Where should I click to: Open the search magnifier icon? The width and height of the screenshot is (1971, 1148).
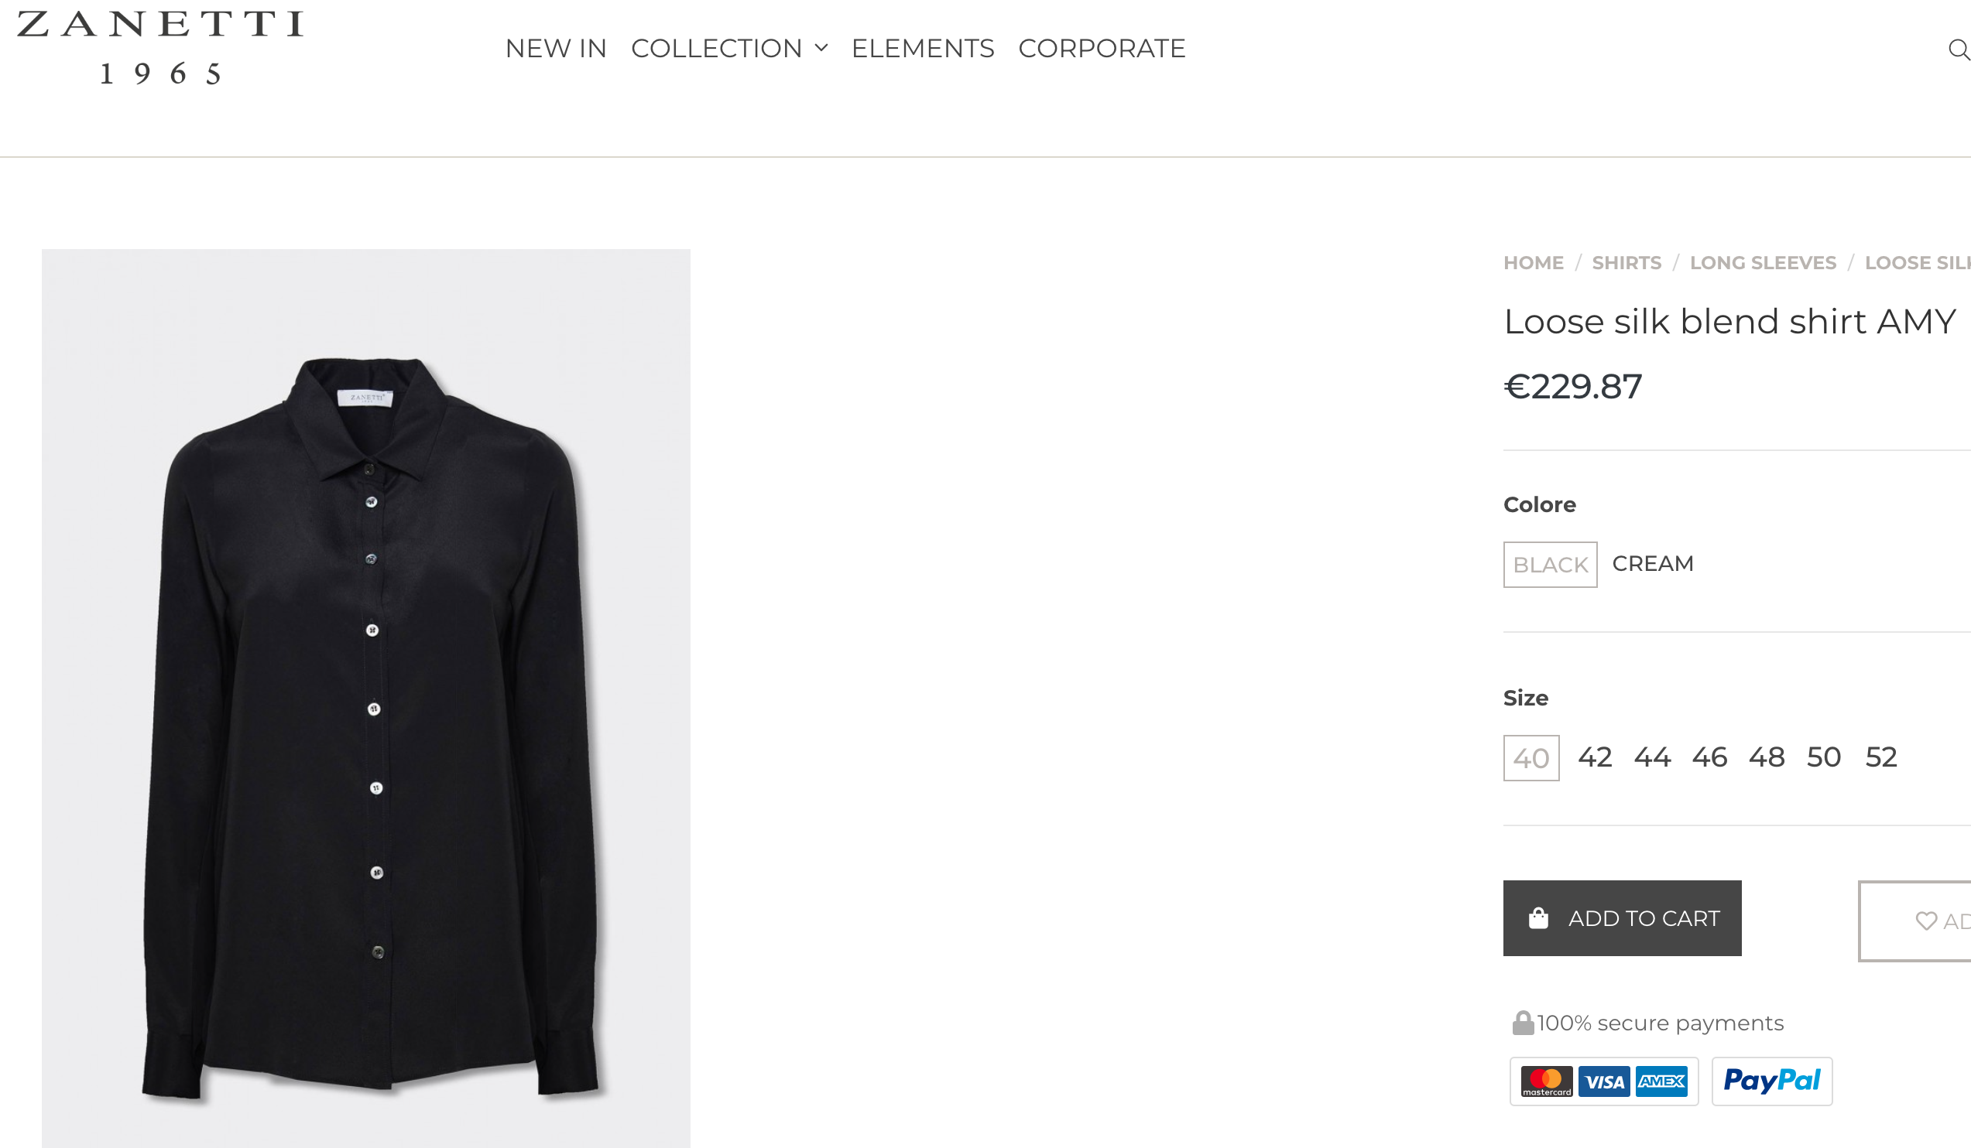click(1959, 50)
